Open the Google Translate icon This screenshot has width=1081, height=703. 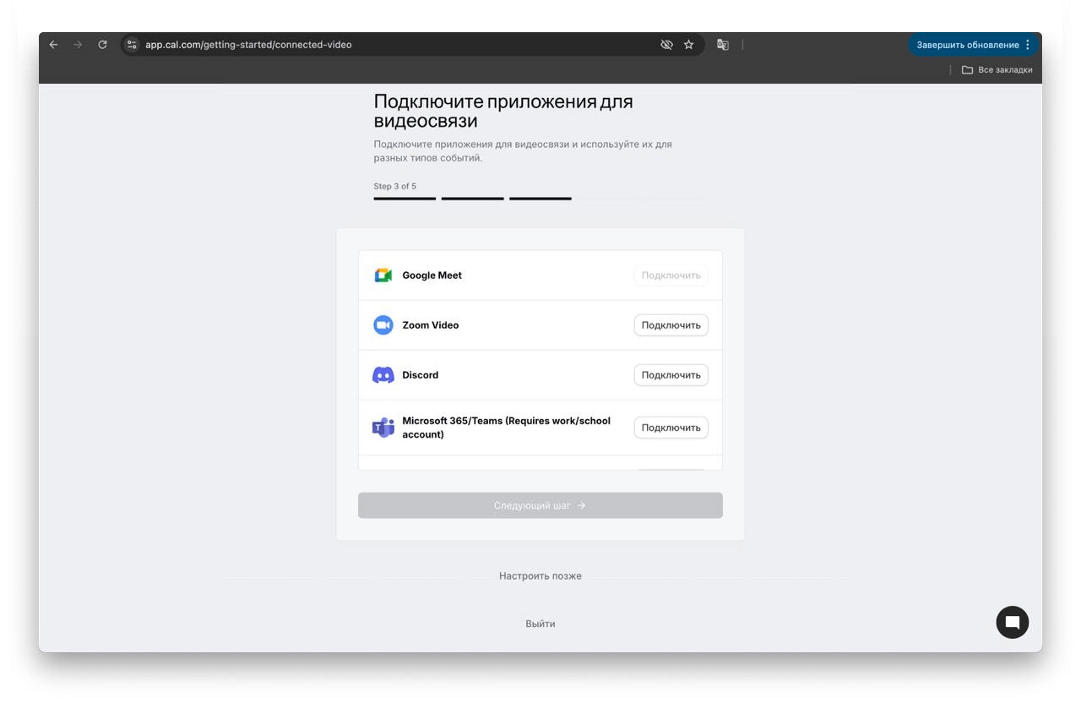point(723,45)
